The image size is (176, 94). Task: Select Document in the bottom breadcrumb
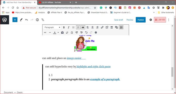click(x=8, y=92)
